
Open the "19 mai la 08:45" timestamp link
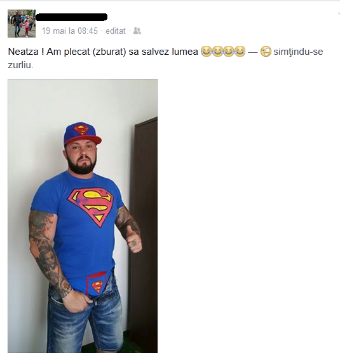(70, 31)
